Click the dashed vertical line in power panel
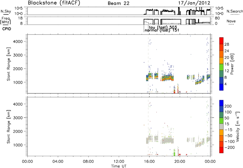This screenshot has width=243, height=168. (x=148, y=64)
